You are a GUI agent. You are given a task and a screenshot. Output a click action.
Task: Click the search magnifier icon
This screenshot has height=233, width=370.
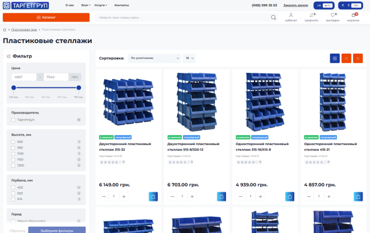[x=273, y=17]
